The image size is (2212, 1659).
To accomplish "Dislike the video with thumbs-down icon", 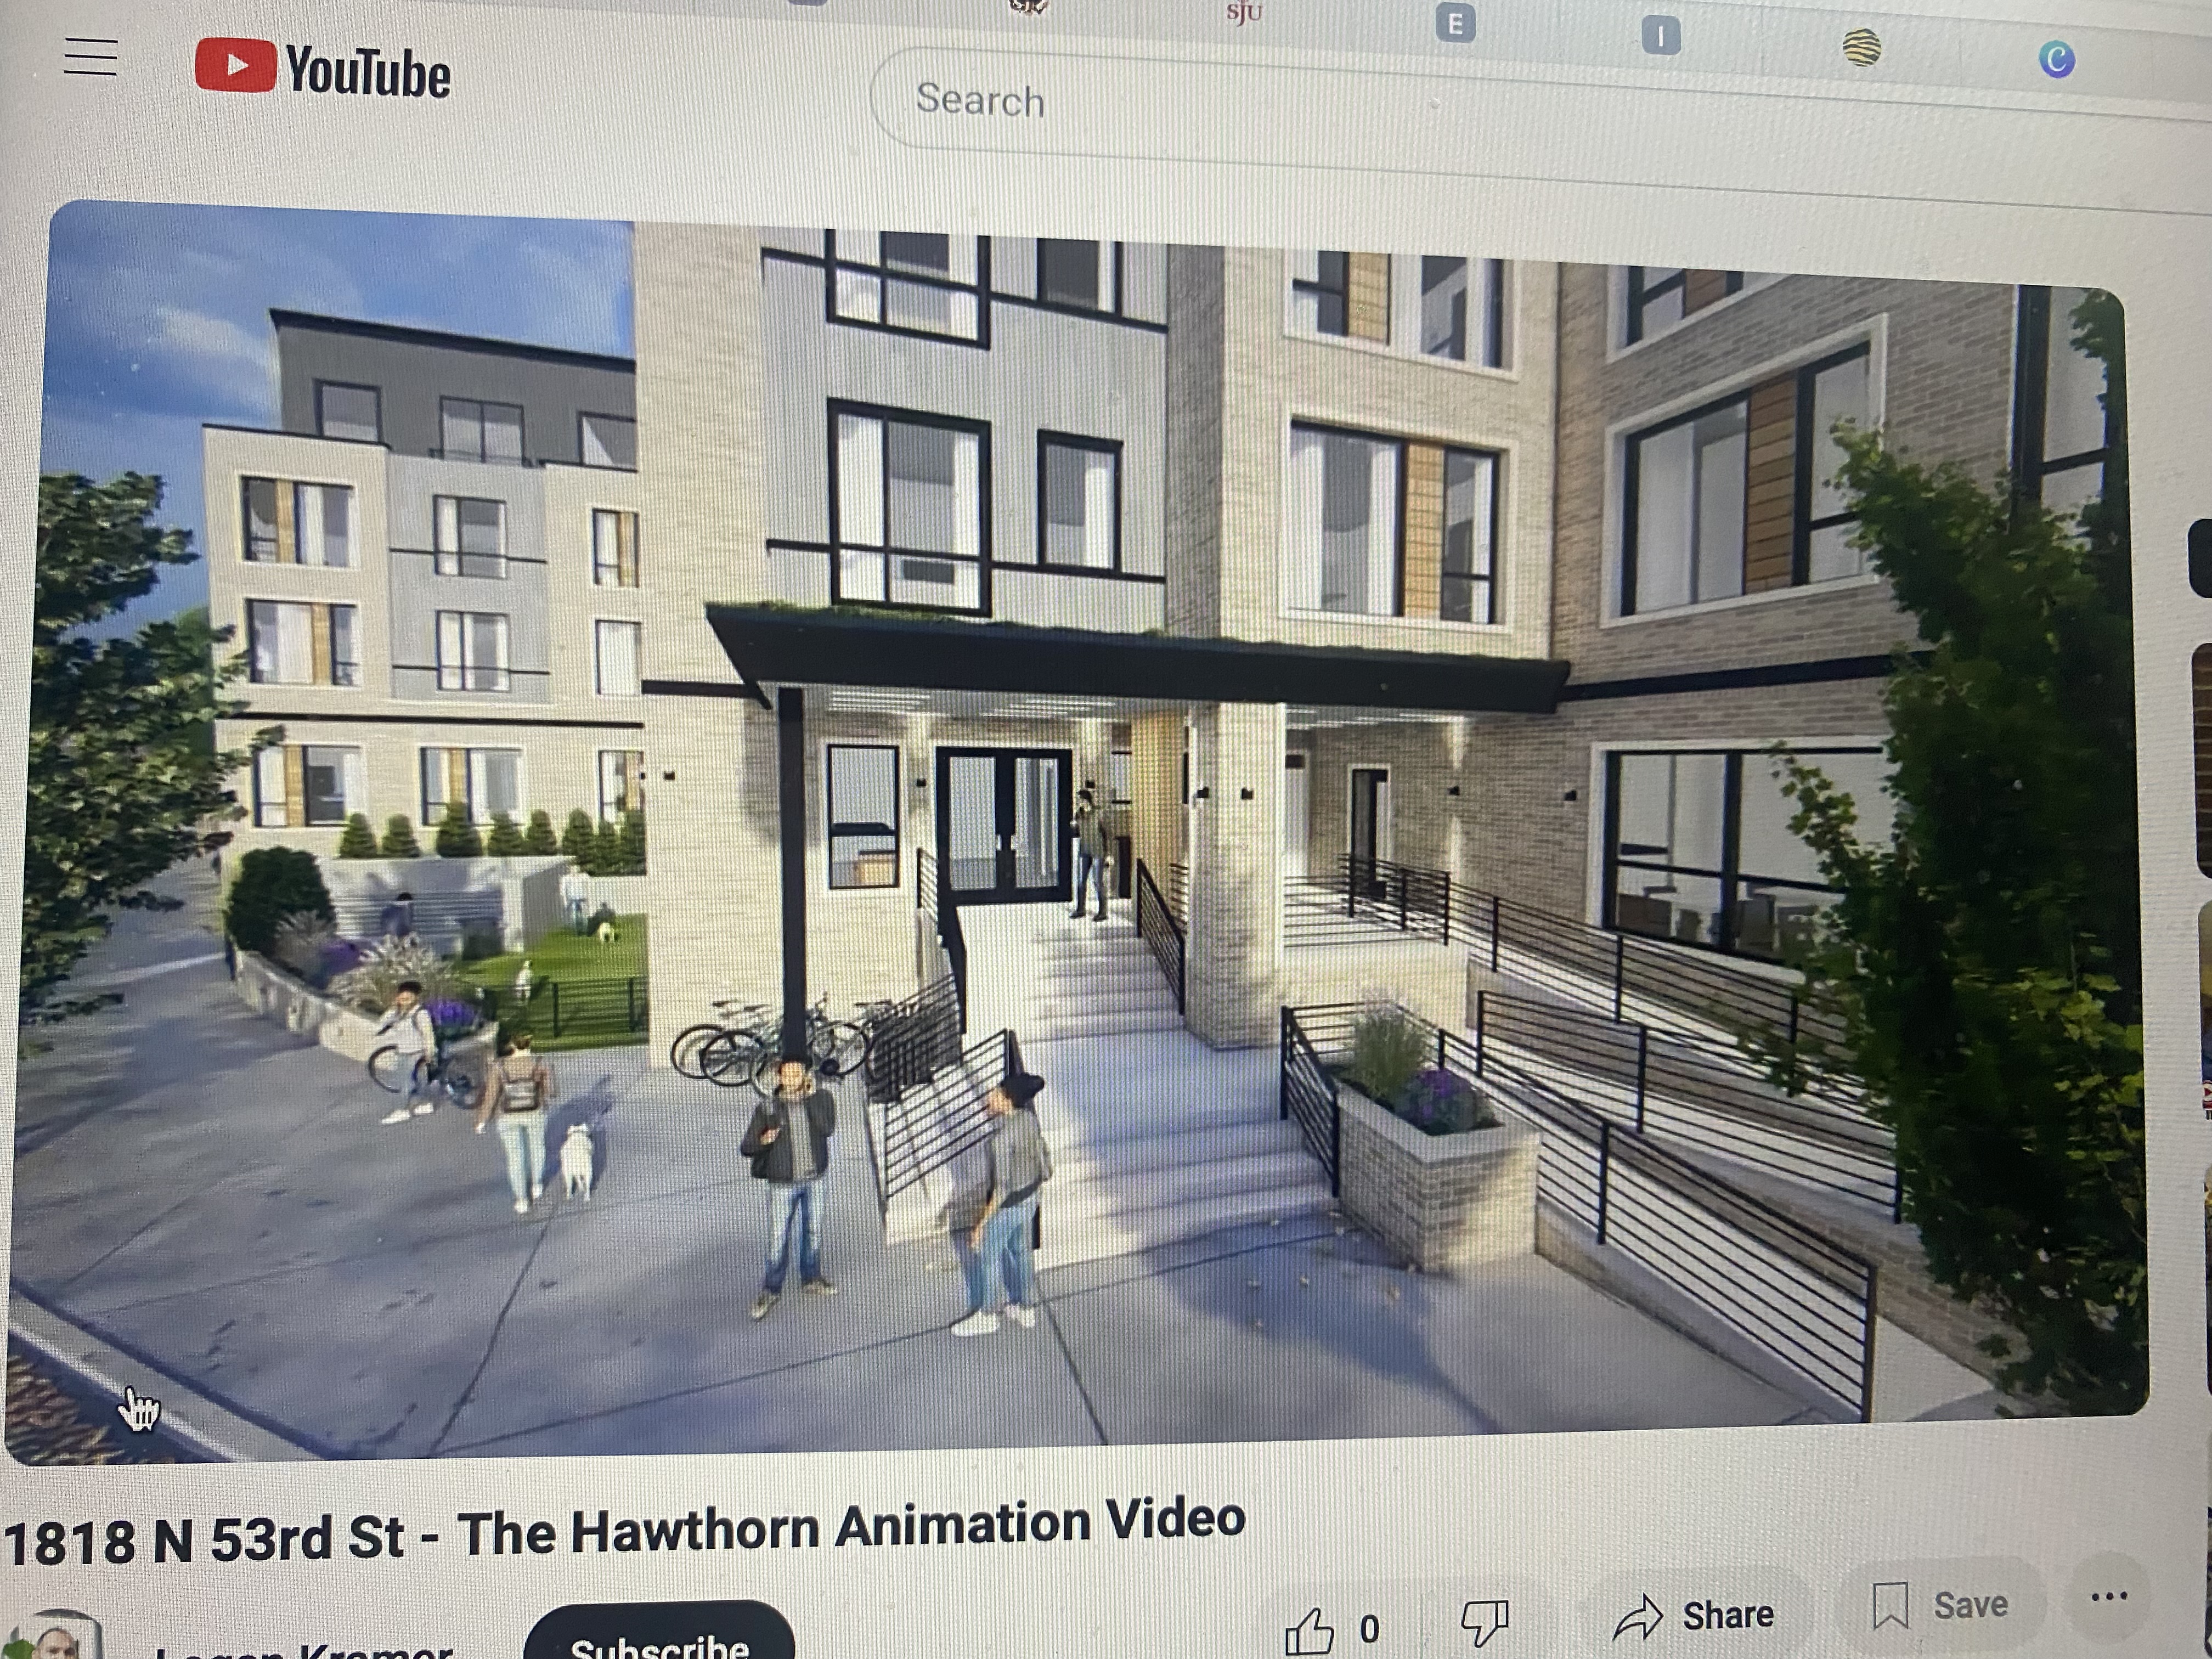I will [1485, 1622].
